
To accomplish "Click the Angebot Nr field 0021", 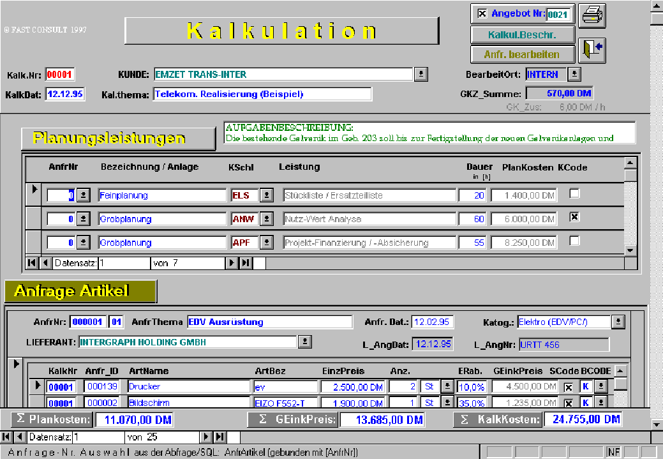I will point(558,15).
